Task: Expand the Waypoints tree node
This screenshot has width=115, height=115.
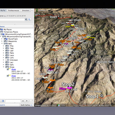Action: tap(2, 41)
